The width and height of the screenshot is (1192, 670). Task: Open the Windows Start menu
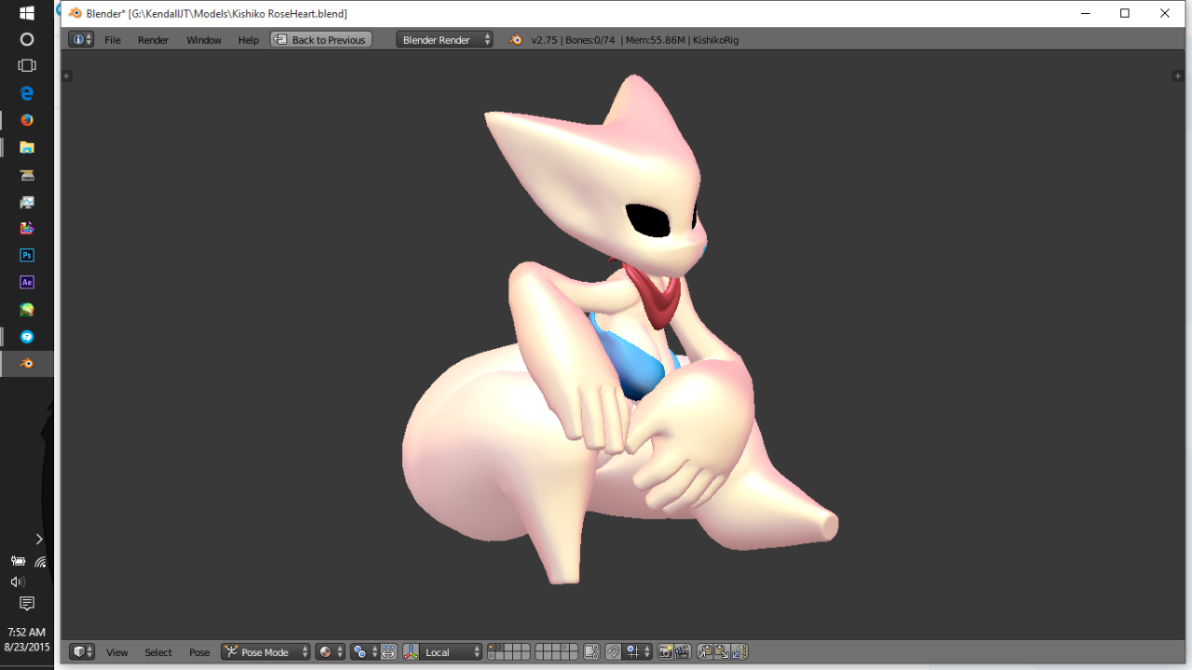pyautogui.click(x=27, y=13)
